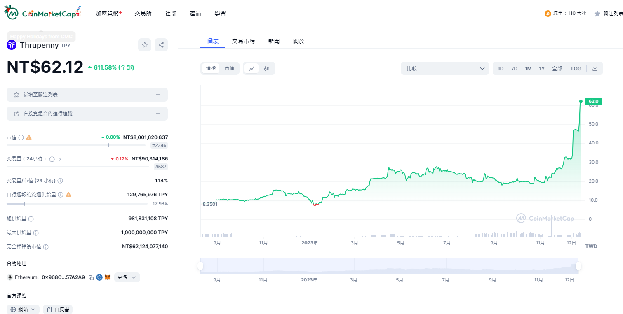Click the info icon beside 交易量 (24小時)
The height and width of the screenshot is (314, 623).
(x=52, y=159)
